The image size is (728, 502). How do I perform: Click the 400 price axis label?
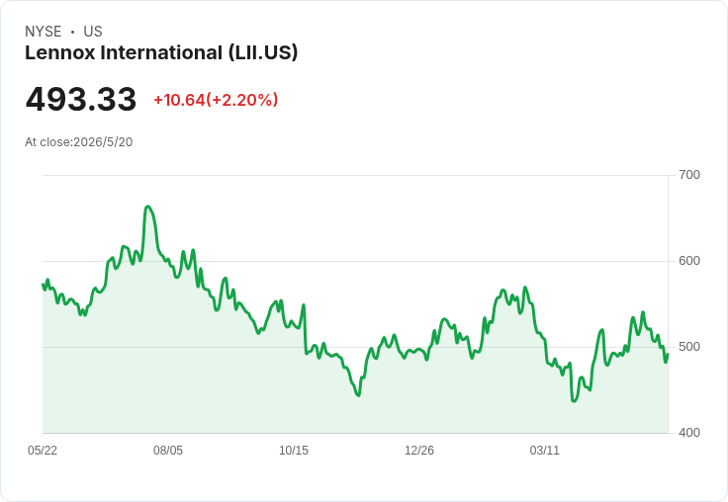(689, 433)
